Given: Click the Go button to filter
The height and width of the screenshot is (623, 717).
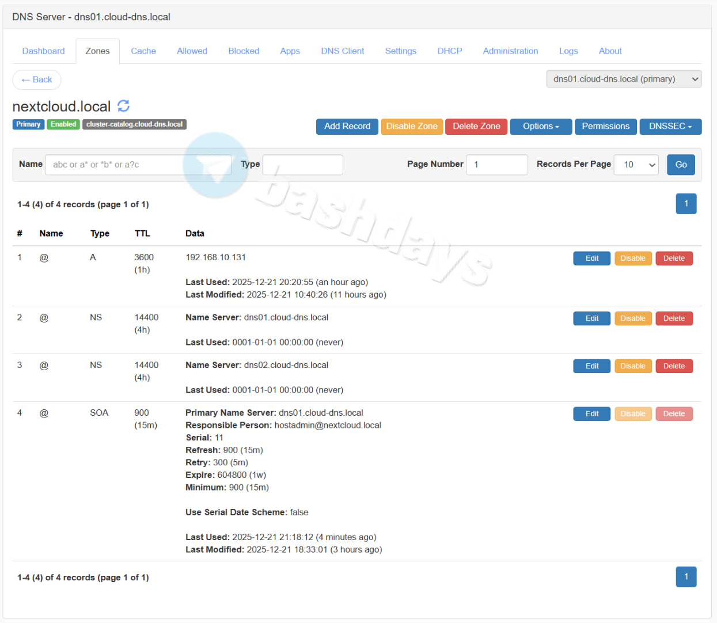Looking at the screenshot, I should pyautogui.click(x=680, y=165).
